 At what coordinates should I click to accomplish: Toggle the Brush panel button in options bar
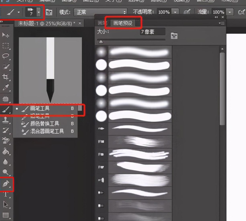click(49, 12)
